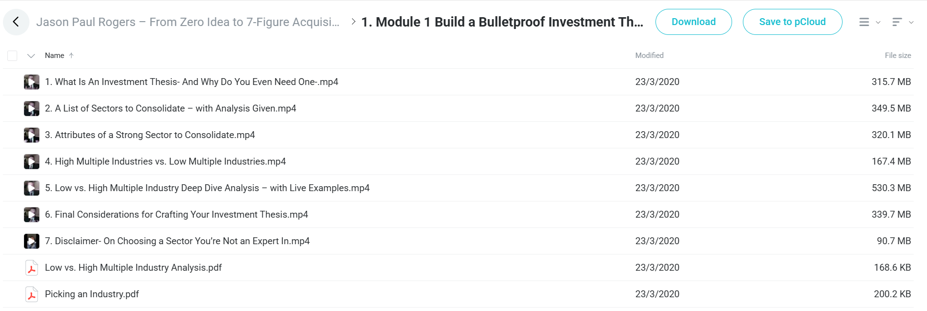Click video icon for What Is An Investment Thesis
This screenshot has width=927, height=311.
(x=31, y=82)
